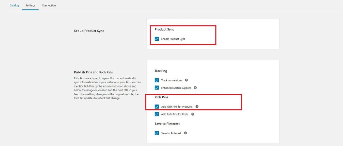This screenshot has width=343, height=146.
Task: Toggle the Save to Pinterest checkbox
Action: tap(156, 133)
